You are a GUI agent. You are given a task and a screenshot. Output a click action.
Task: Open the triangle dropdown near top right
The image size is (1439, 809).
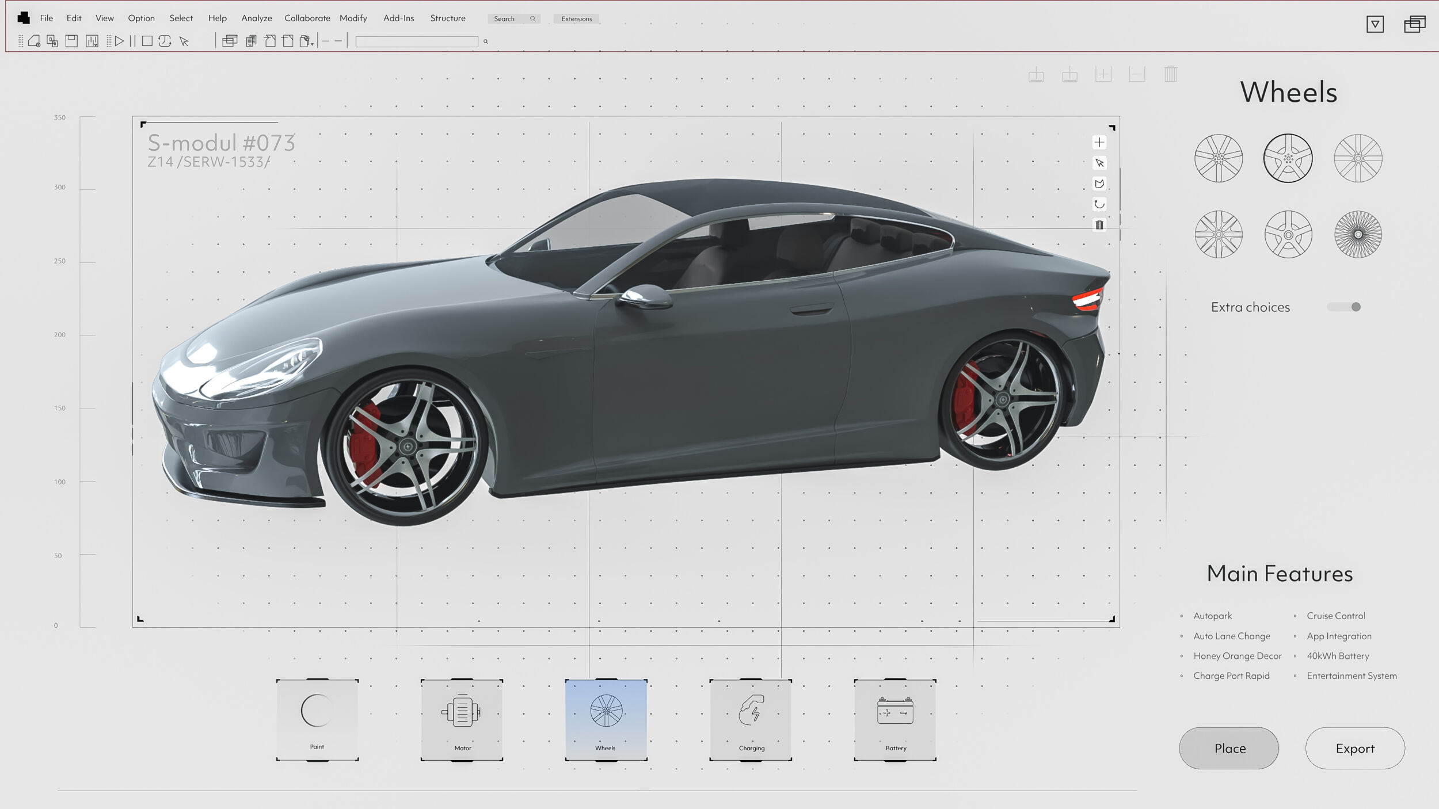tap(1376, 25)
